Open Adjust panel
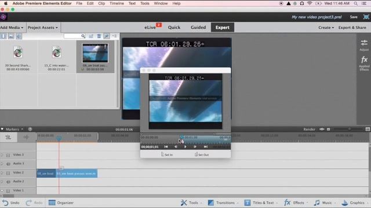The image size is (371, 208). 364,45
